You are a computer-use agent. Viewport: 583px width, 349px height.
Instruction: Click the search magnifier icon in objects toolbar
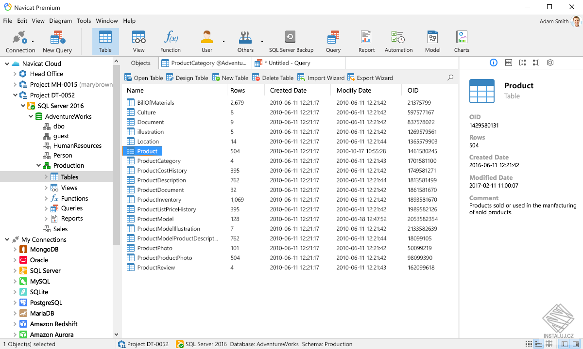[x=450, y=78]
